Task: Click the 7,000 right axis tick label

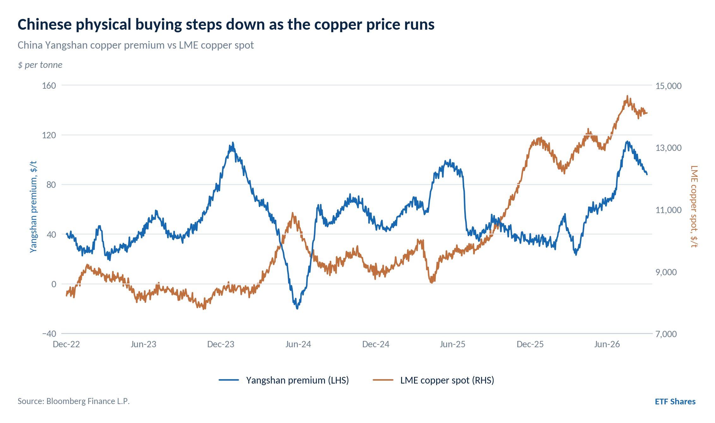Action: pyautogui.click(x=666, y=334)
